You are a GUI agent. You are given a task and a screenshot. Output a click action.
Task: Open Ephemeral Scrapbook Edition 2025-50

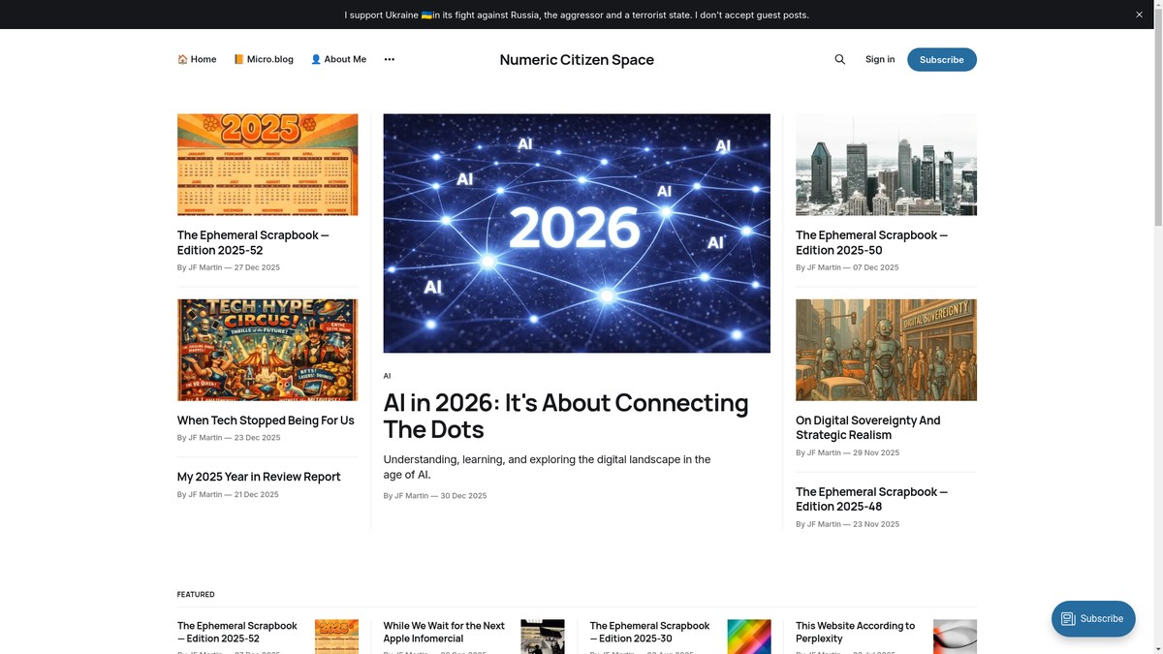871,242
